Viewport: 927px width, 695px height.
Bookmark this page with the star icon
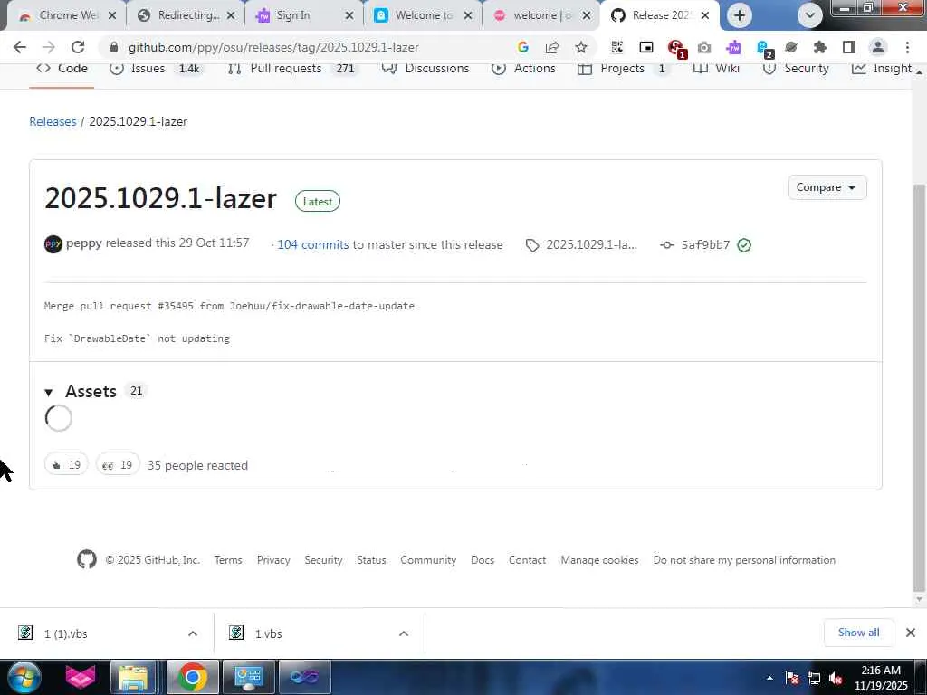[581, 47]
